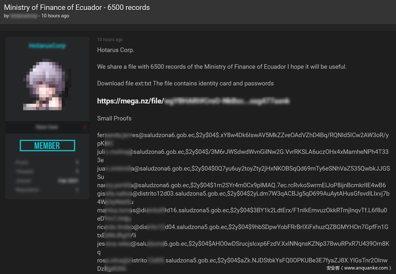
Task: Click the blurred author name in the thread header
Action: tap(23, 16)
